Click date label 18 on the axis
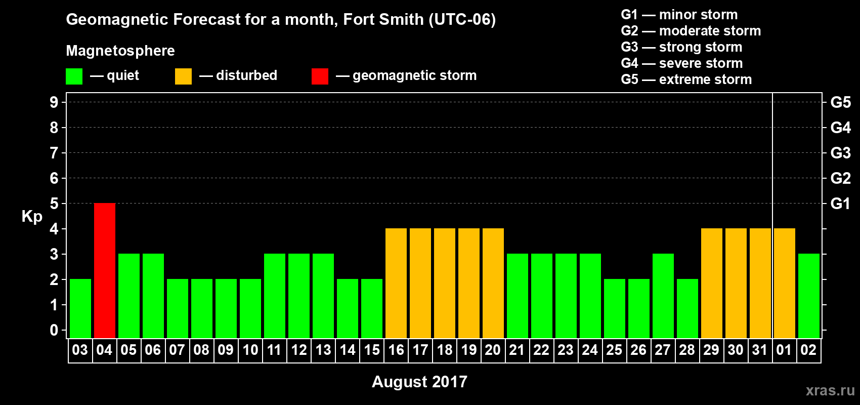This screenshot has height=405, width=860. pyautogui.click(x=444, y=350)
